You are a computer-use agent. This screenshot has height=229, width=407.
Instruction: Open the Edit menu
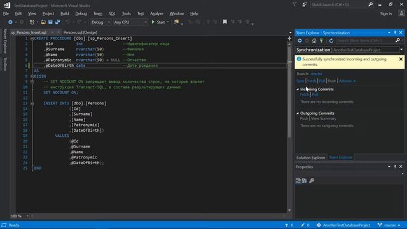point(18,13)
